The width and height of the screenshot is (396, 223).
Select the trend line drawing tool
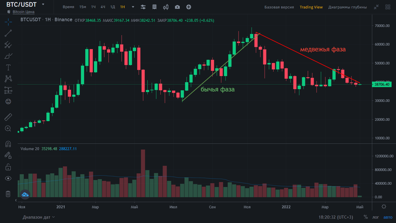pos(8,33)
